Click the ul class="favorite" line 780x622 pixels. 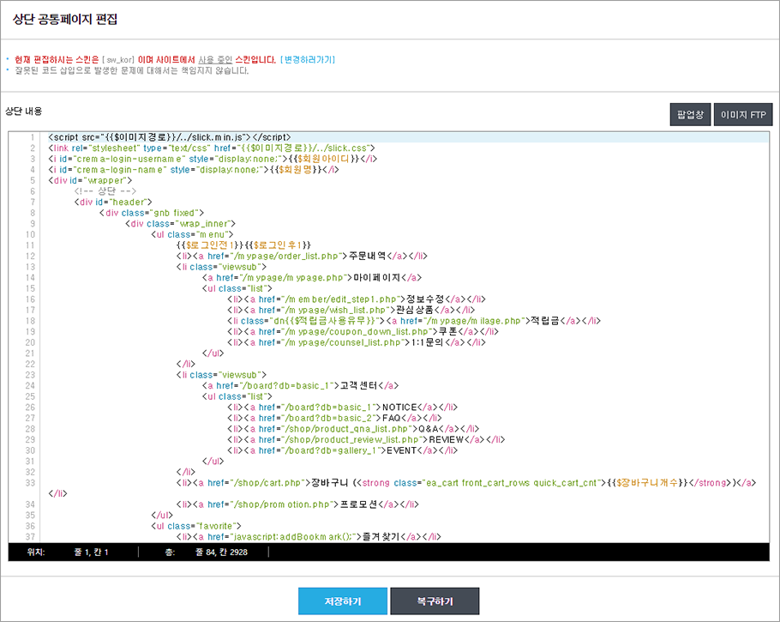tap(196, 527)
